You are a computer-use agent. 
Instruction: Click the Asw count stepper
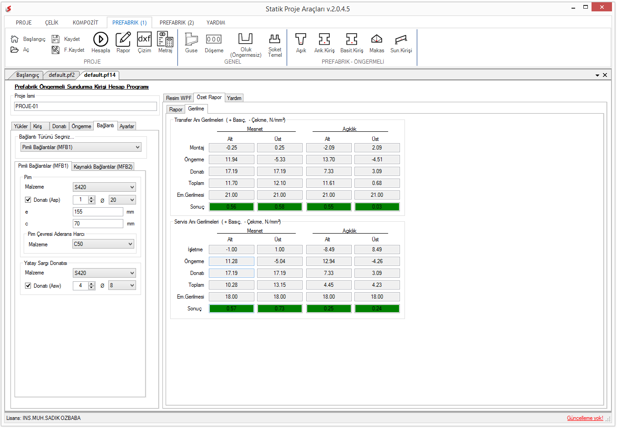[91, 286]
